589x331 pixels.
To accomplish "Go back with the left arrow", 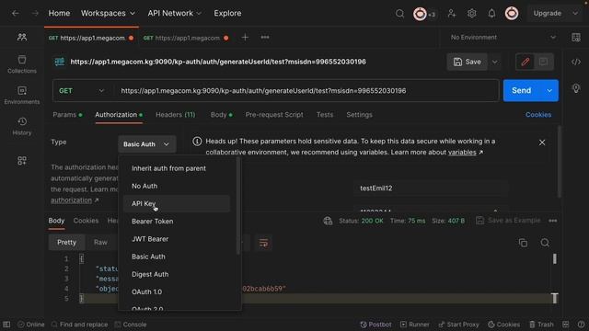I will (15, 14).
